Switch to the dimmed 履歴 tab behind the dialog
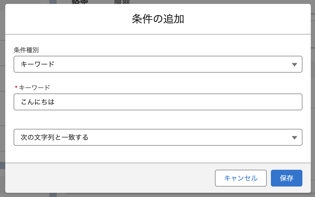315x197 pixels. click(x=122, y=2)
